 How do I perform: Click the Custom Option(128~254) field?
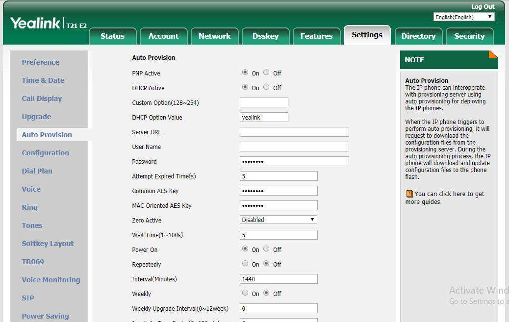[264, 102]
